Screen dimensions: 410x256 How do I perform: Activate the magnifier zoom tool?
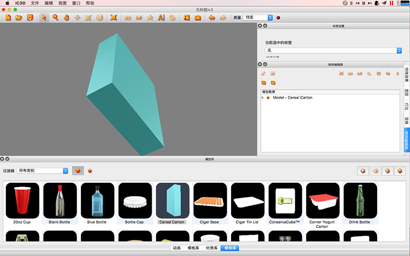pos(55,17)
